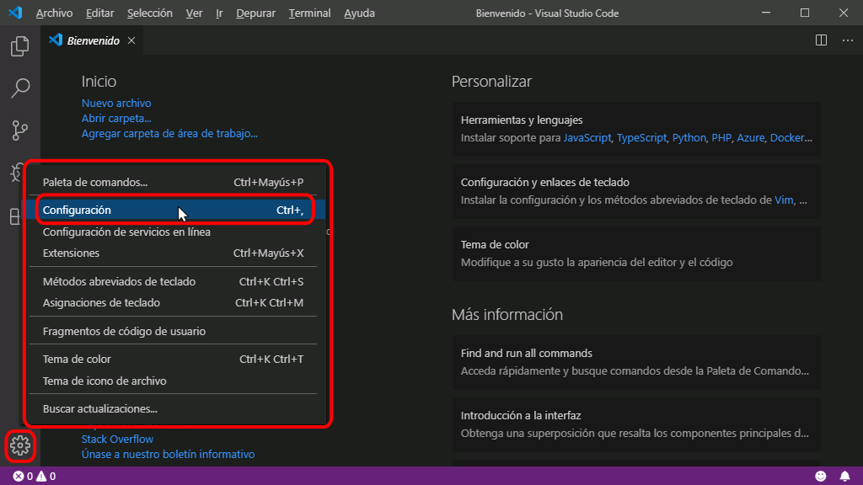Click the feedback smiley icon
This screenshot has width=863, height=485.
[821, 477]
